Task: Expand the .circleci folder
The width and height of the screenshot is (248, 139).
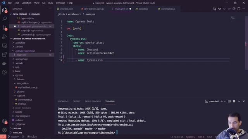Action: tap(31, 47)
